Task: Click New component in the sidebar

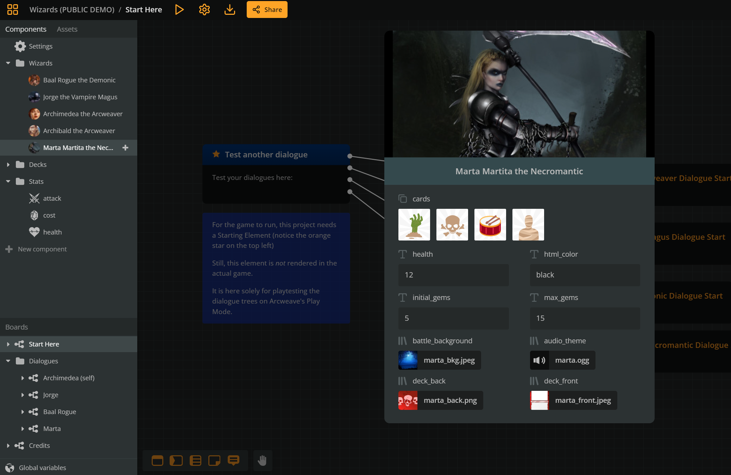Action: (x=42, y=249)
